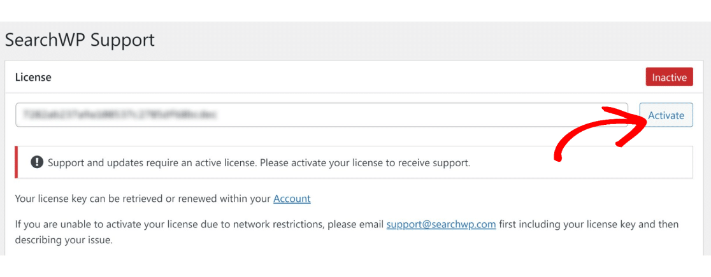Screen dimensions: 711x277
Task: Click the Activate button
Action: (x=666, y=115)
